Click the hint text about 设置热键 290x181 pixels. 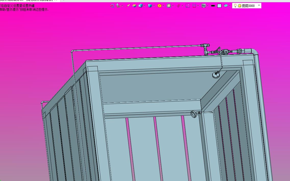(x=17, y=6)
